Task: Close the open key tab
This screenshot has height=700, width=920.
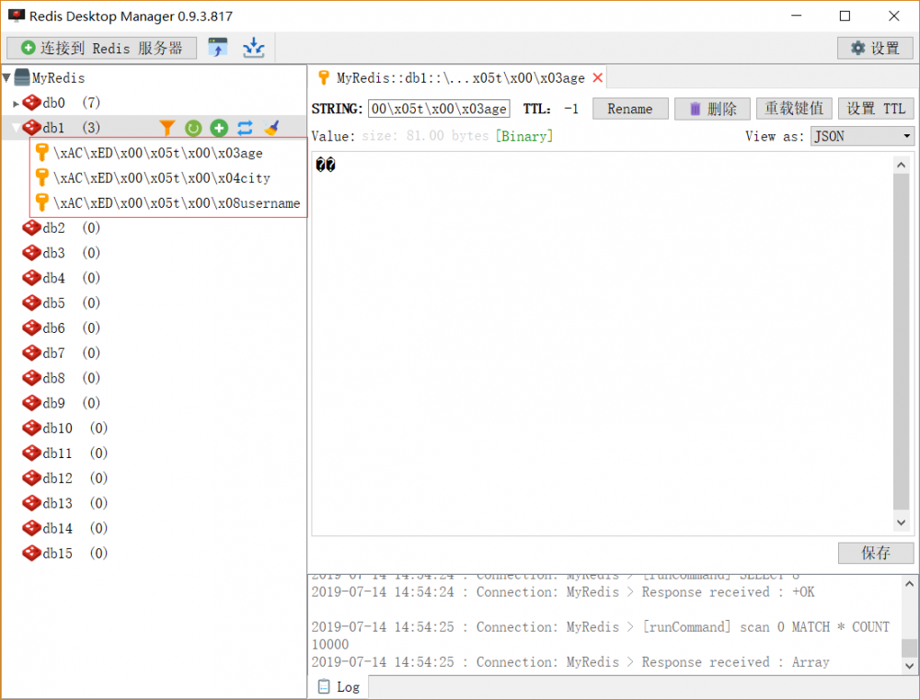Action: pos(597,77)
